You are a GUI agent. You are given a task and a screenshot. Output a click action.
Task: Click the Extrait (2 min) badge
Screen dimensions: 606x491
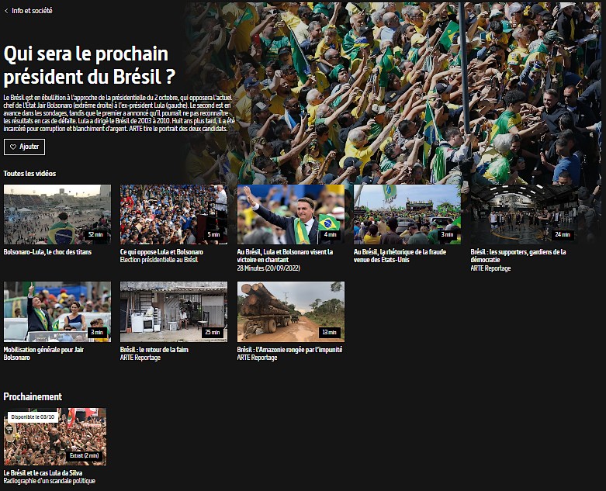85,456
